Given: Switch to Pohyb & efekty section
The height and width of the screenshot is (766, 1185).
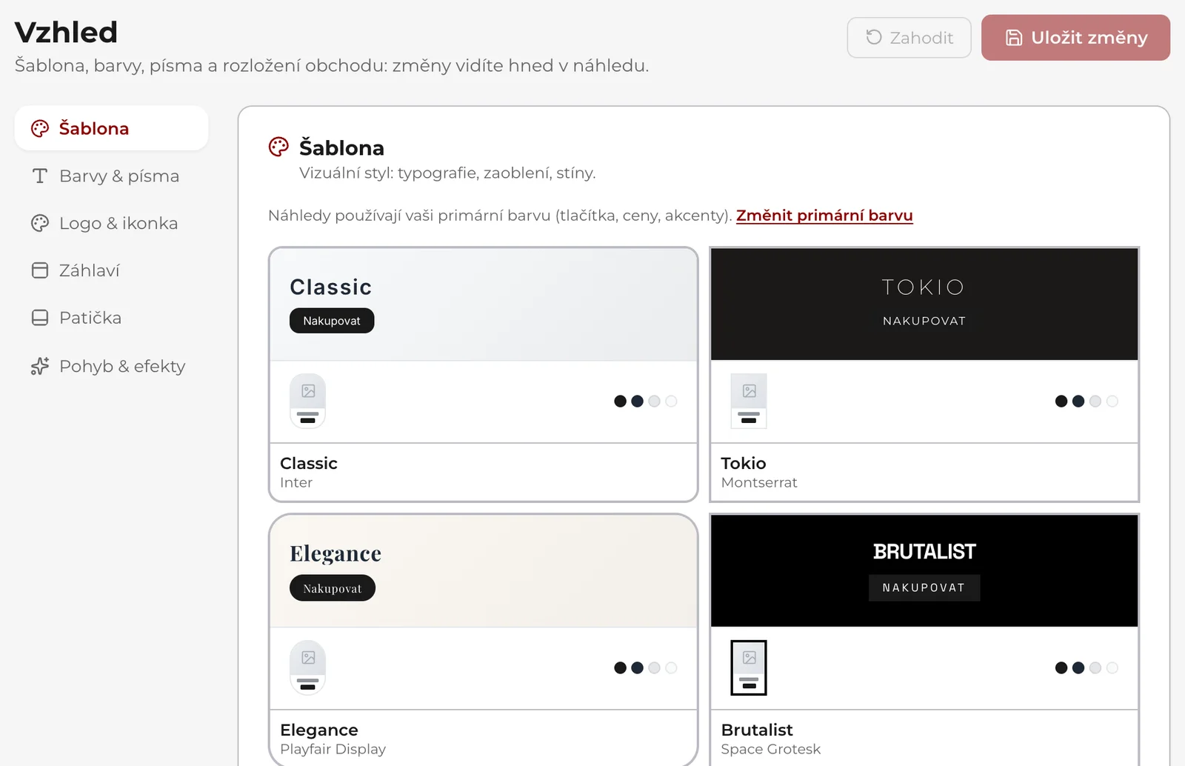Looking at the screenshot, I should point(111,366).
